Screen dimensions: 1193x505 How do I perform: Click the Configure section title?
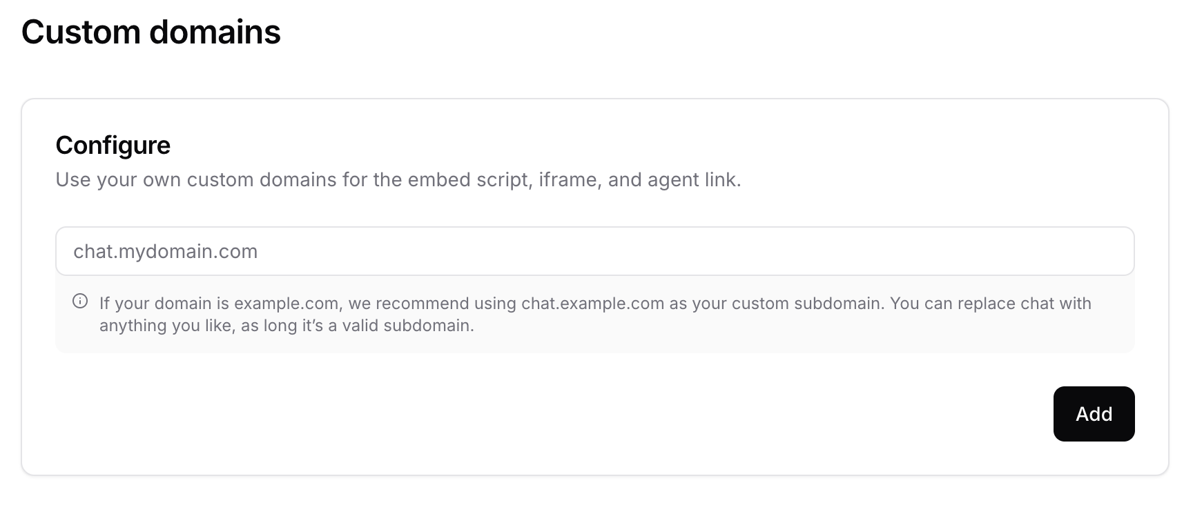tap(113, 145)
